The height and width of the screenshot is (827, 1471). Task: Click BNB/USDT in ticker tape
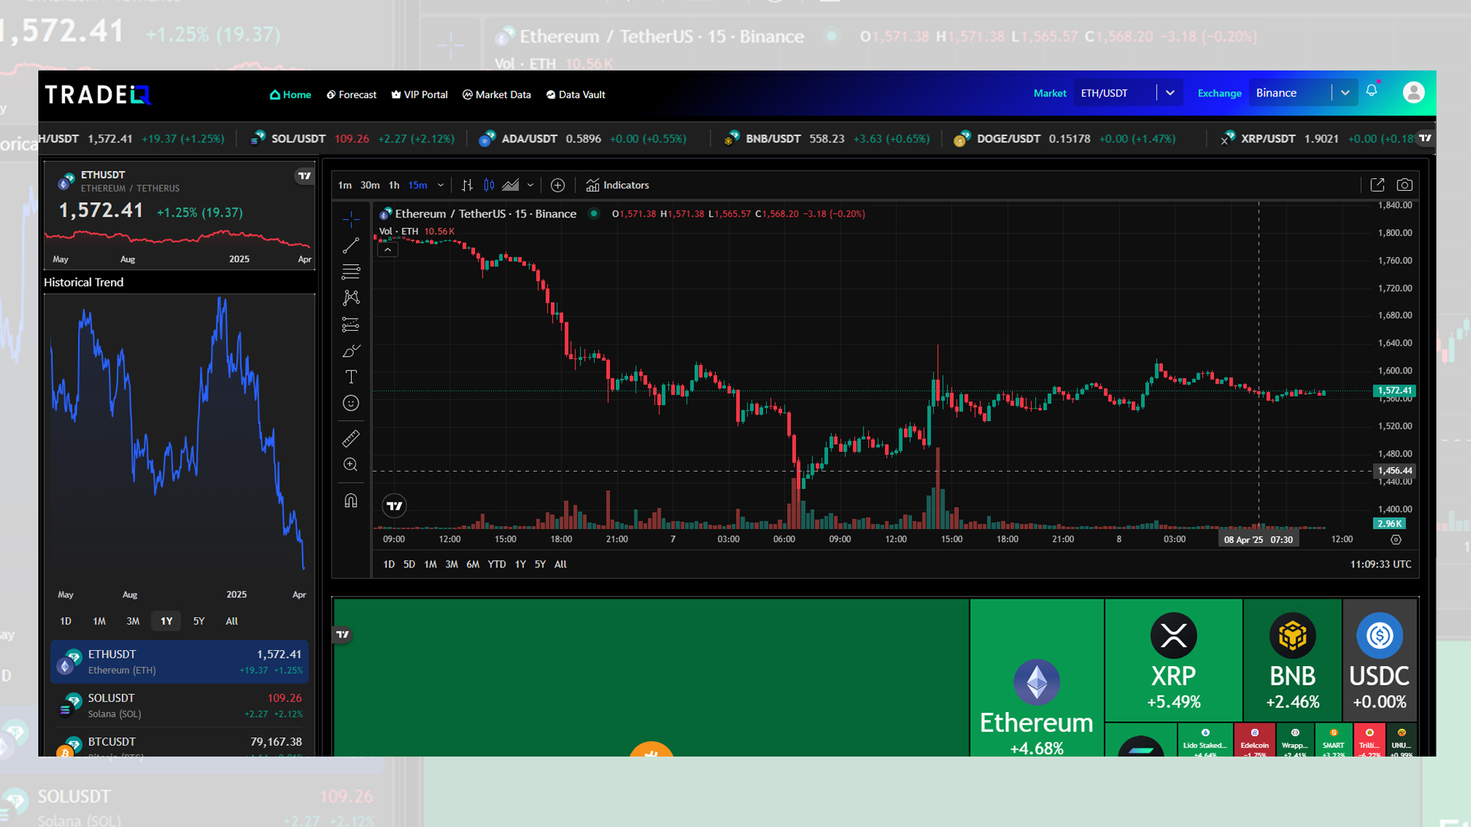[827, 139]
